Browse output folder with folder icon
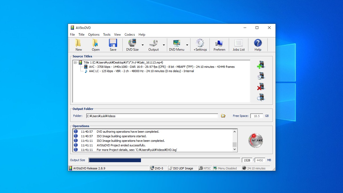Viewport: 343px width, 193px height. [223, 116]
